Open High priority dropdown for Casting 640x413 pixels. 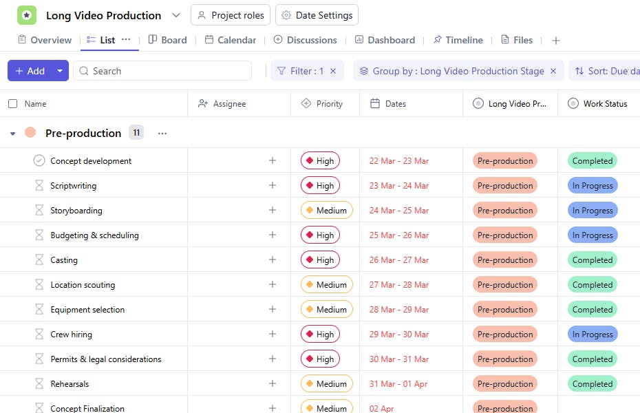tap(320, 260)
